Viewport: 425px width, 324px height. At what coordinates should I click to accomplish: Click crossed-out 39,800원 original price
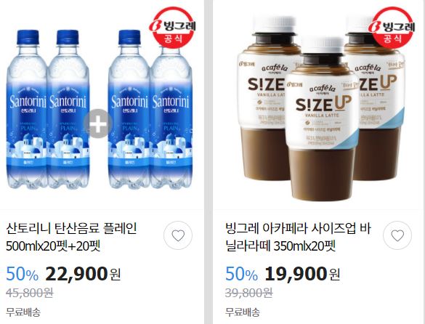(x=248, y=293)
